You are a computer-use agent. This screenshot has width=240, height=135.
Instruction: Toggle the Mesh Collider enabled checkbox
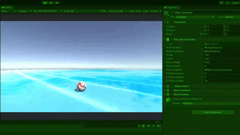pyautogui.click(x=171, y=94)
